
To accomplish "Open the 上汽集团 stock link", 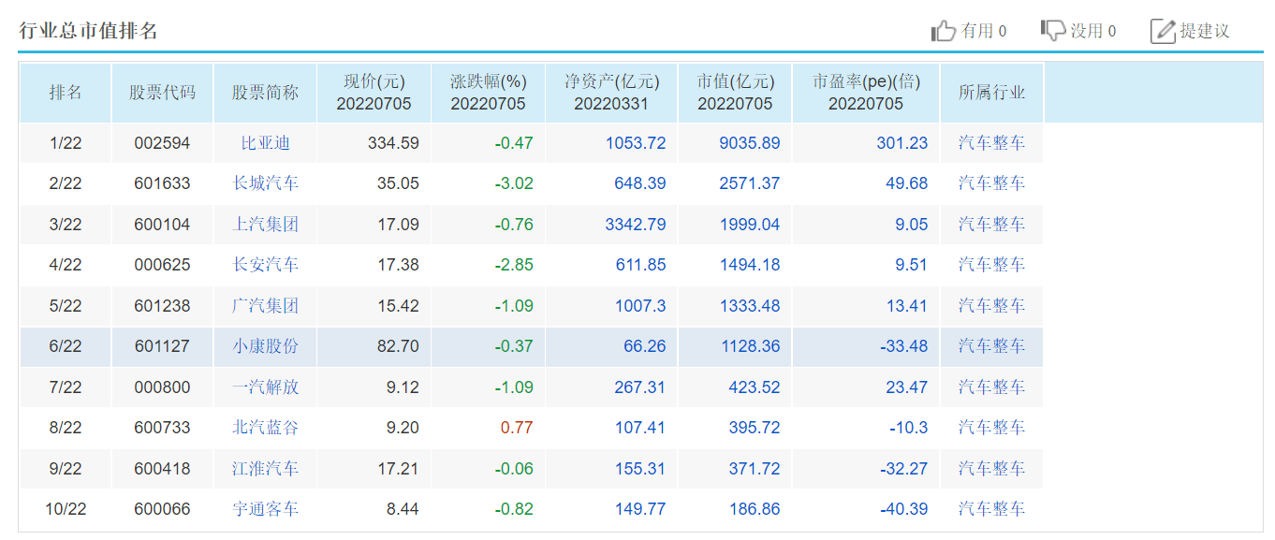I will coord(266,225).
